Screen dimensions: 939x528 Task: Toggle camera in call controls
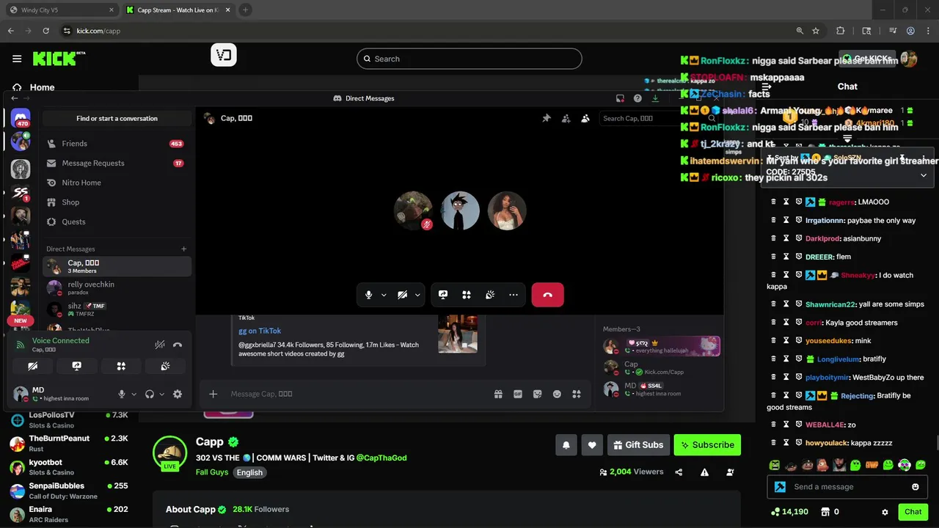(x=403, y=295)
